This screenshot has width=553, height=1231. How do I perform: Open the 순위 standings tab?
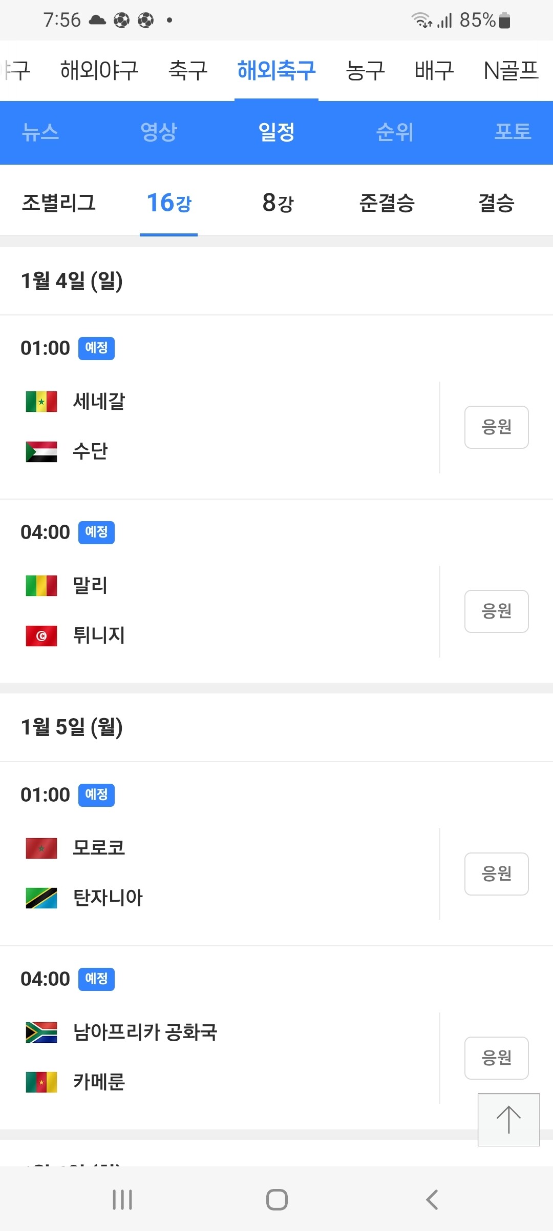394,132
